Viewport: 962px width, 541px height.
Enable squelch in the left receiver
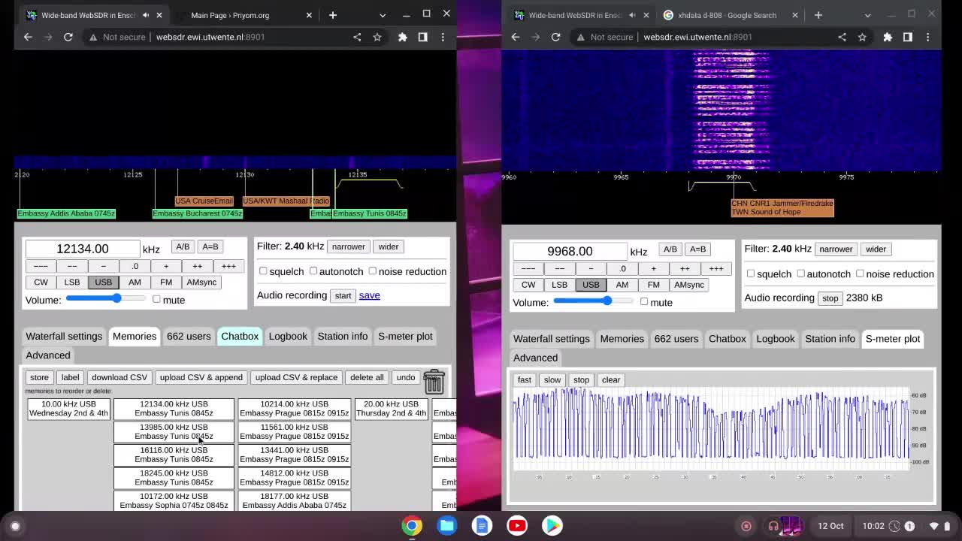click(263, 271)
